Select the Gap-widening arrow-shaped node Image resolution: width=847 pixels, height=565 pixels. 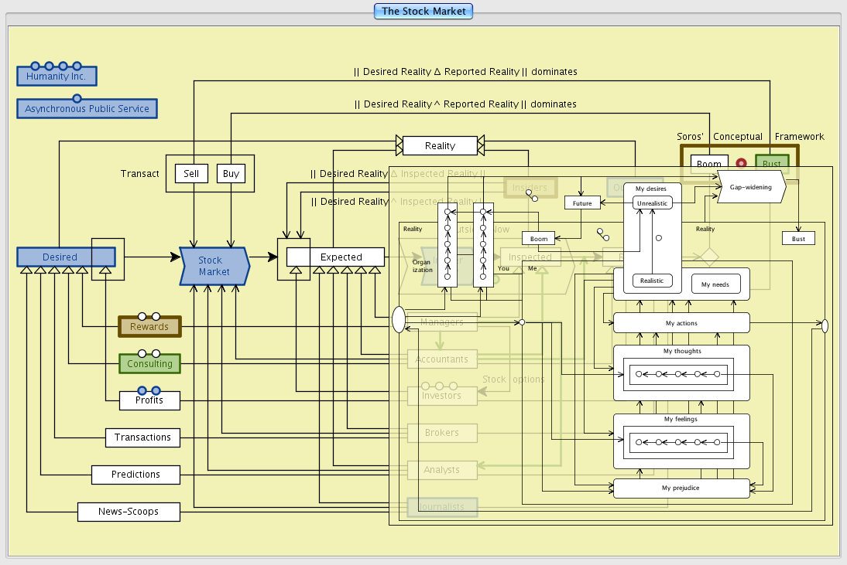coord(750,187)
